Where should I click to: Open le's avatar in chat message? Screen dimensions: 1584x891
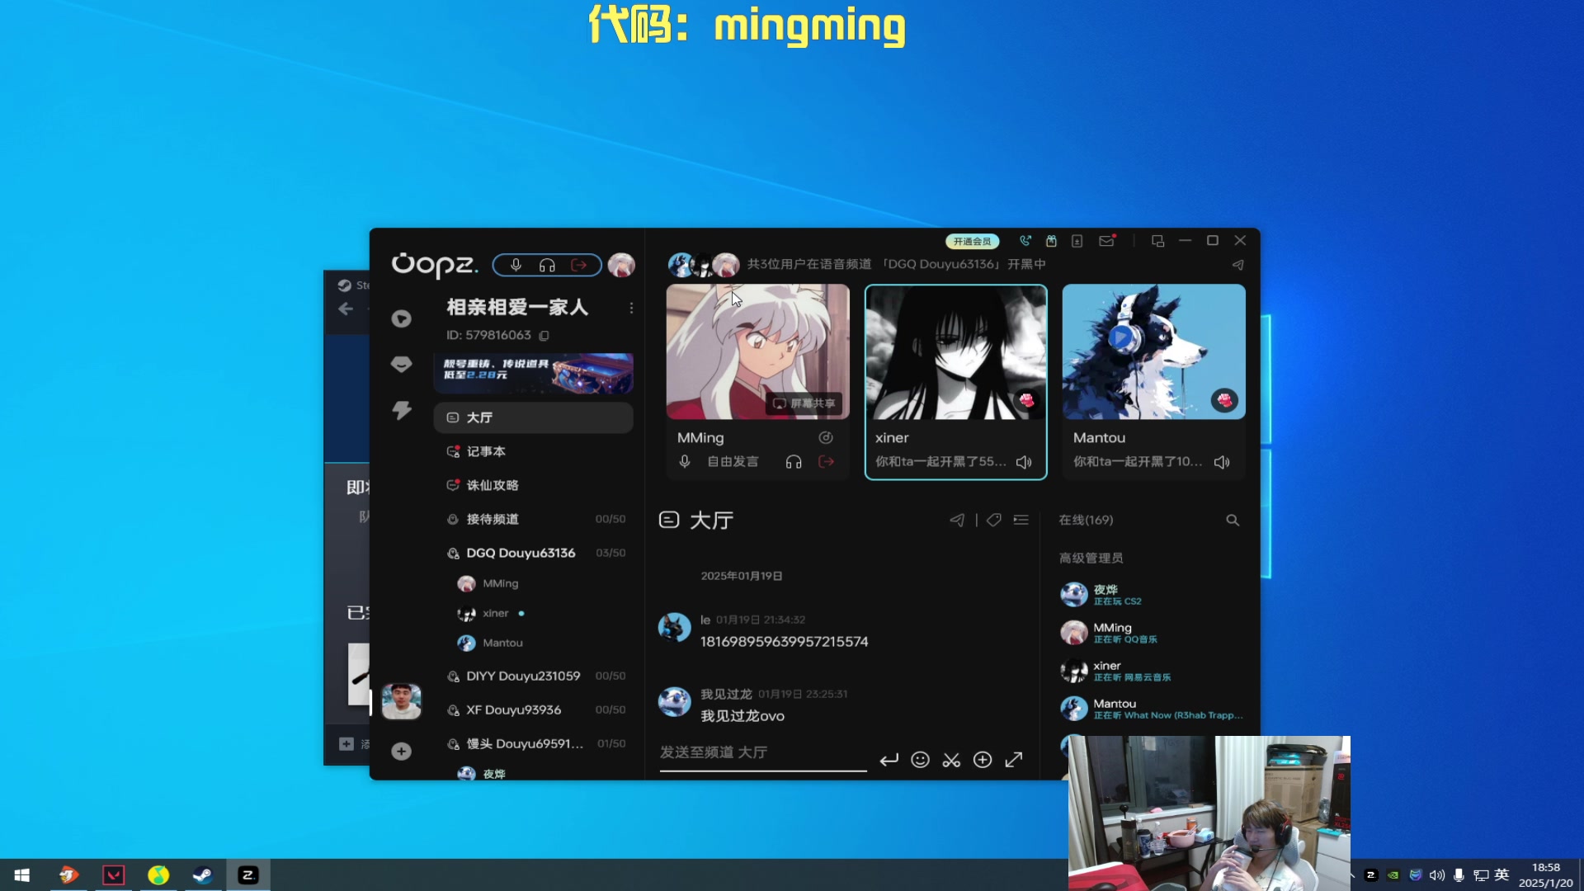coord(674,628)
